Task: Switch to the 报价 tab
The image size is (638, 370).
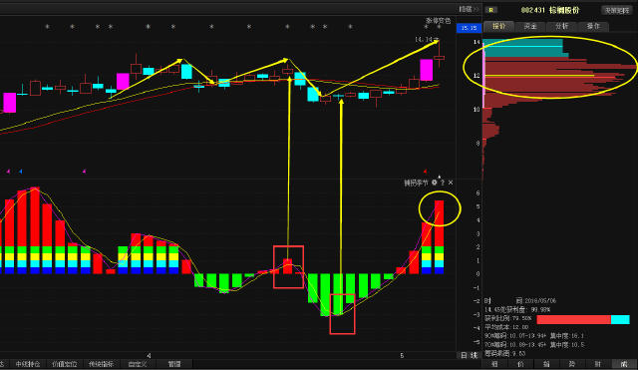Action: pyautogui.click(x=498, y=26)
